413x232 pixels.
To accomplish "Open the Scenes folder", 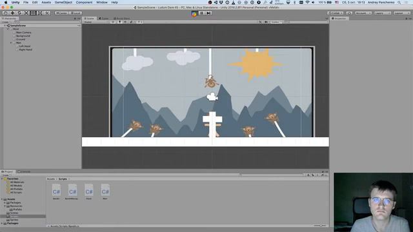I will point(14,213).
